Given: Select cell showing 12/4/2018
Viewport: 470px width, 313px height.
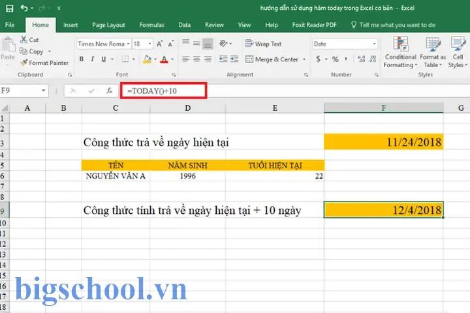Looking at the screenshot, I should point(384,210).
